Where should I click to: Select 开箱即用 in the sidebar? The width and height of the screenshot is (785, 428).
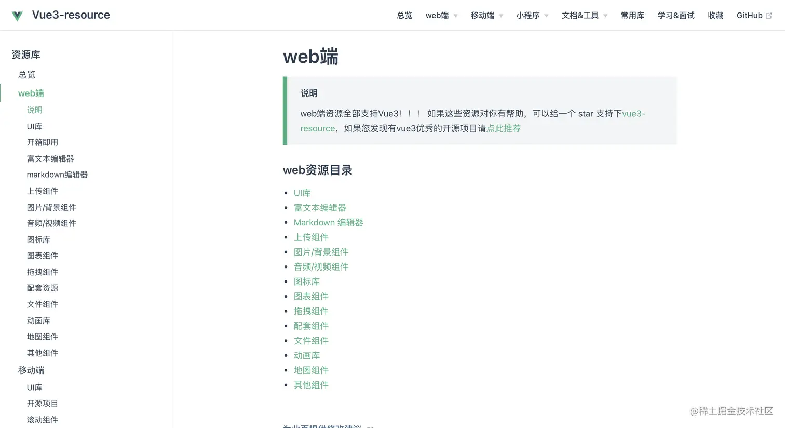[x=43, y=142]
